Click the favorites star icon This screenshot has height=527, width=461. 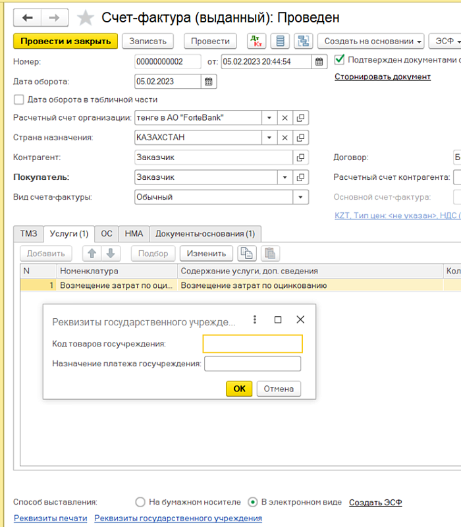point(86,18)
